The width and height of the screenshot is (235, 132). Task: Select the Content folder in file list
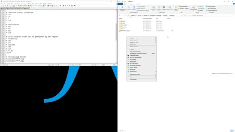(123, 23)
